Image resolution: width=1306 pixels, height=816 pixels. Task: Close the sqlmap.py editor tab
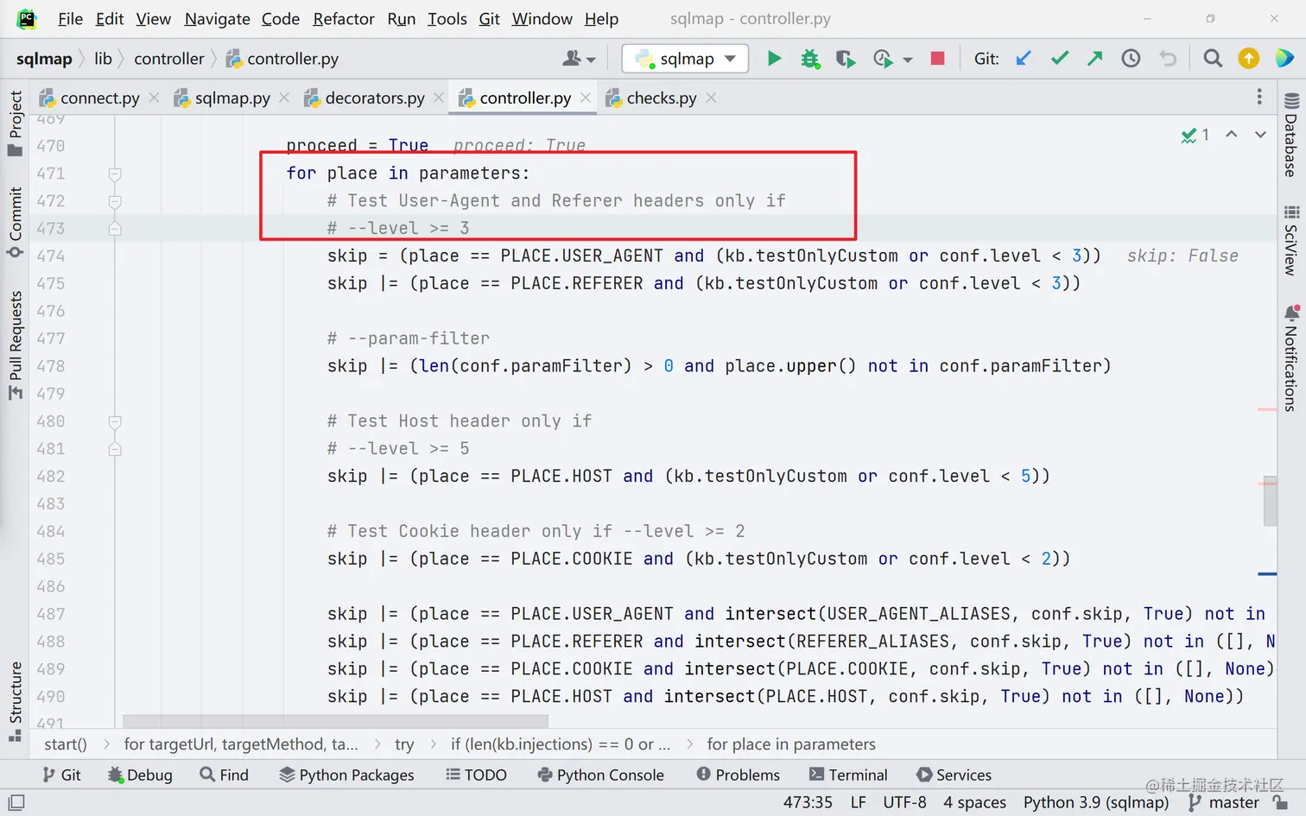pyautogui.click(x=284, y=98)
